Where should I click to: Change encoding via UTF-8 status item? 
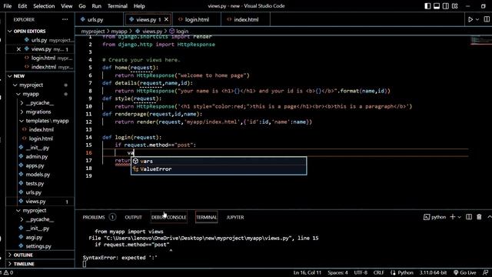pyautogui.click(x=361, y=272)
